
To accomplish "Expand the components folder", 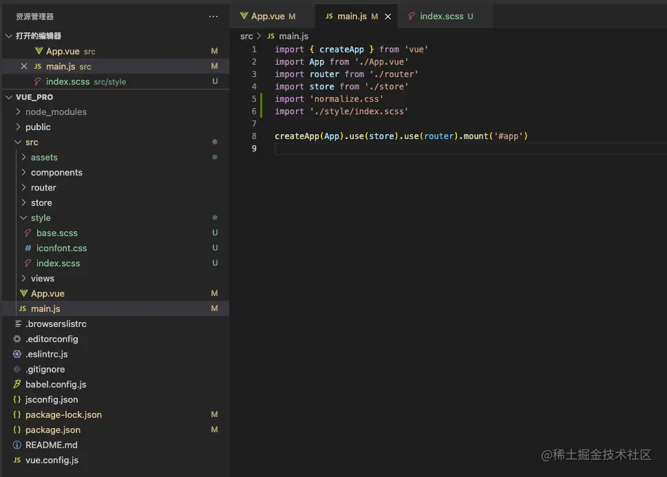I will click(23, 172).
